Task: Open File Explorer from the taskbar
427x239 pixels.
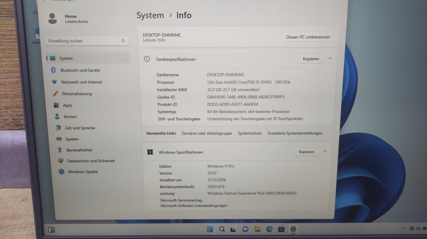Action: coord(257,229)
